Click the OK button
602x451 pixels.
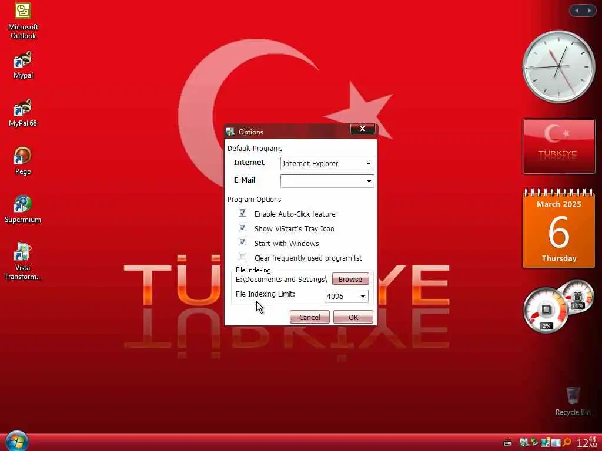pyautogui.click(x=353, y=317)
